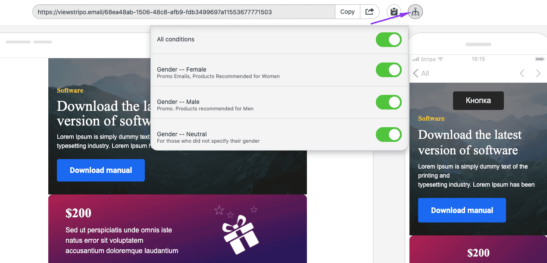Click the viewstripo.email URL field

coord(184,12)
